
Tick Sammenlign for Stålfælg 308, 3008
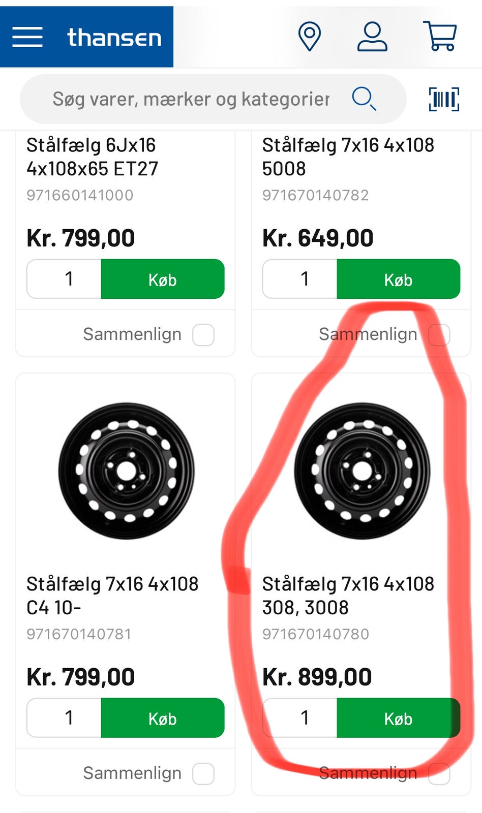[439, 774]
